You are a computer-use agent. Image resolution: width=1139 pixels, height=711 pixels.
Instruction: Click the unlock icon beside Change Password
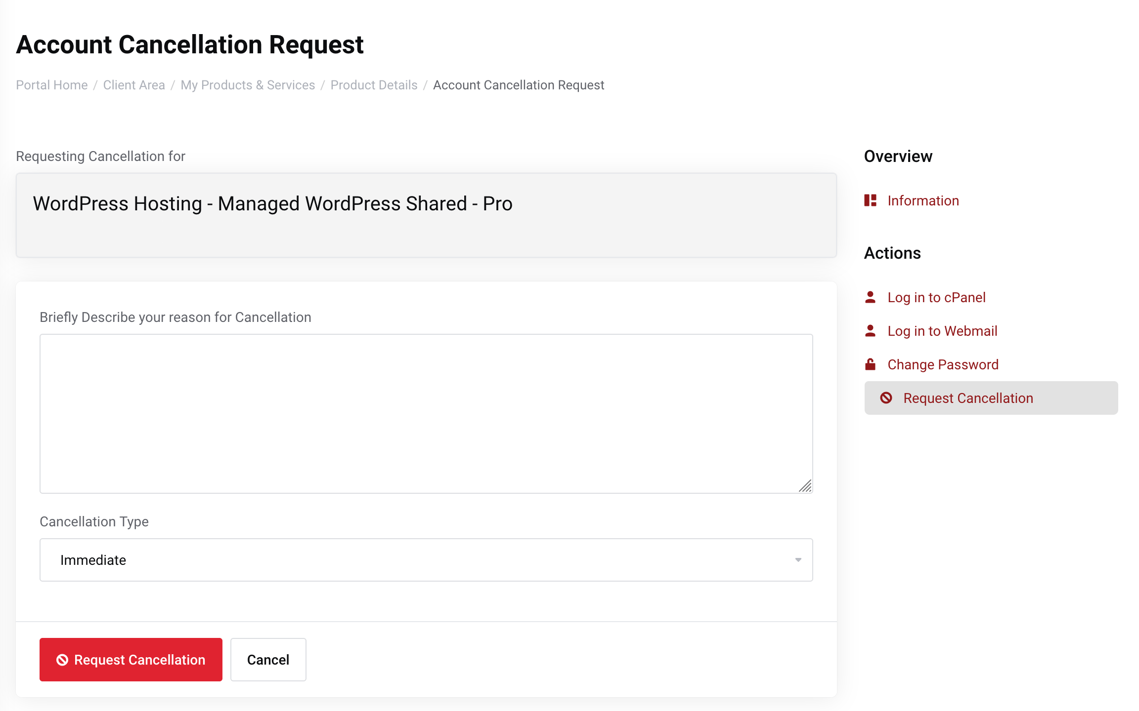(x=870, y=364)
